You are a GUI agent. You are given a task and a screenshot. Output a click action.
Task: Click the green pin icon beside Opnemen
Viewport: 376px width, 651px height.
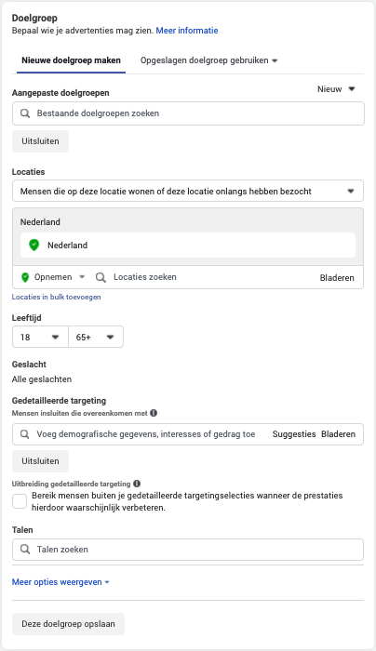coord(25,277)
